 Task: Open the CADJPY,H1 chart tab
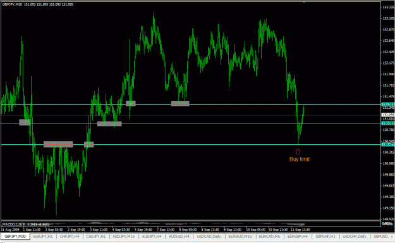95,237
